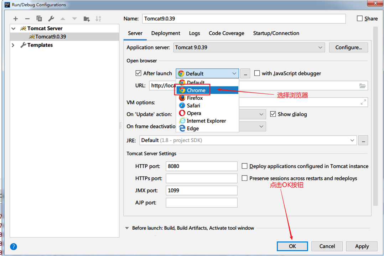The height and width of the screenshot is (256, 384).
Task: Click HTTP port field showing 8080
Action: tap(202, 166)
